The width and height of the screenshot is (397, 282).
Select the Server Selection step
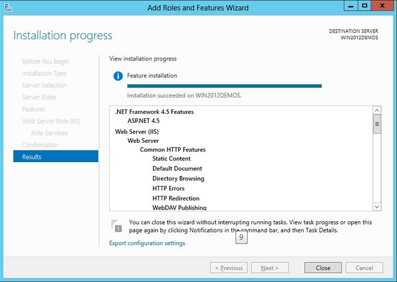(45, 86)
